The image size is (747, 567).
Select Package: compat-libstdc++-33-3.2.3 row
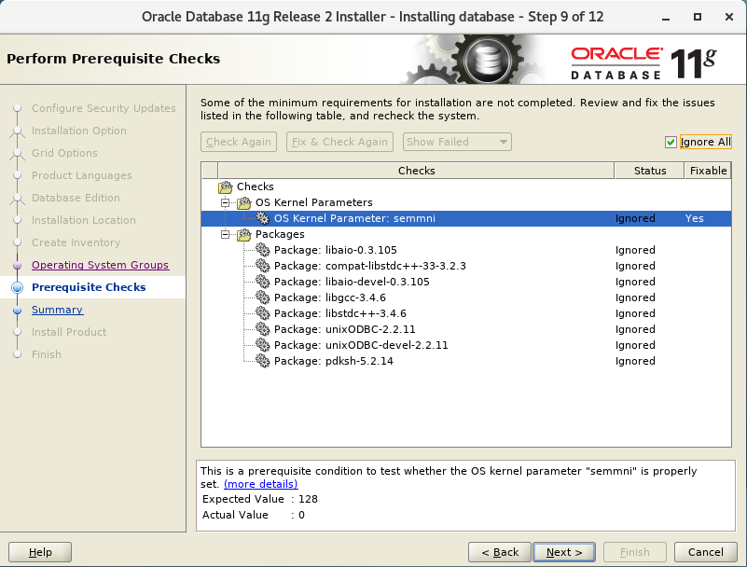pyautogui.click(x=466, y=266)
